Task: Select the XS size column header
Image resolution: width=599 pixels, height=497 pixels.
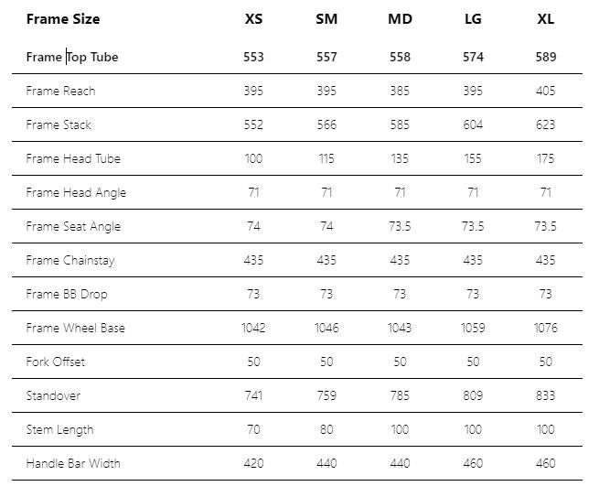Action: pos(253,19)
